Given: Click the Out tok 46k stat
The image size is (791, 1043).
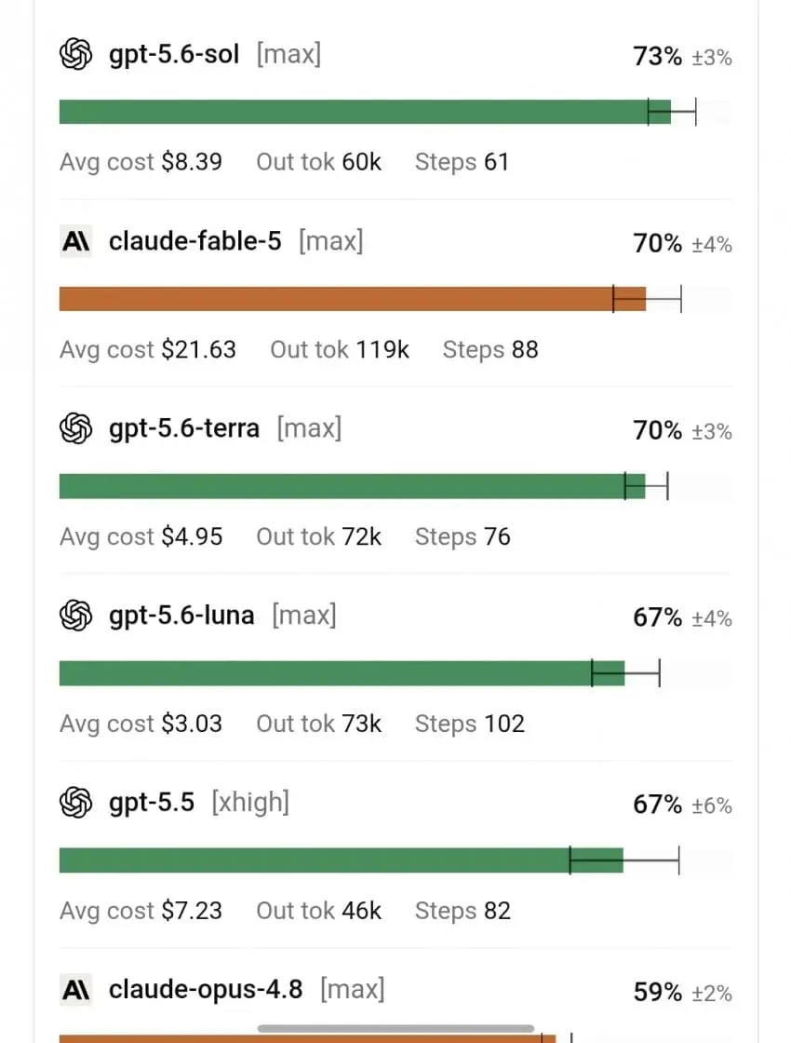Looking at the screenshot, I should (x=319, y=911).
